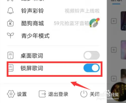This screenshot has height=103, width=126.
Task: Open the Kugou shop bag icon
Action: point(10,23)
